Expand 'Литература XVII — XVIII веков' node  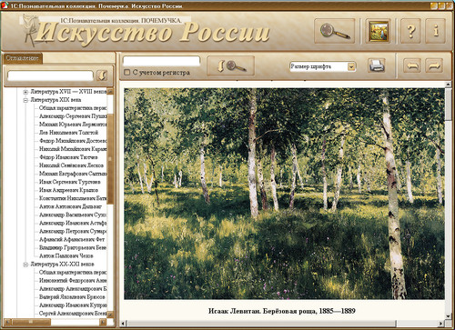[x=25, y=92]
